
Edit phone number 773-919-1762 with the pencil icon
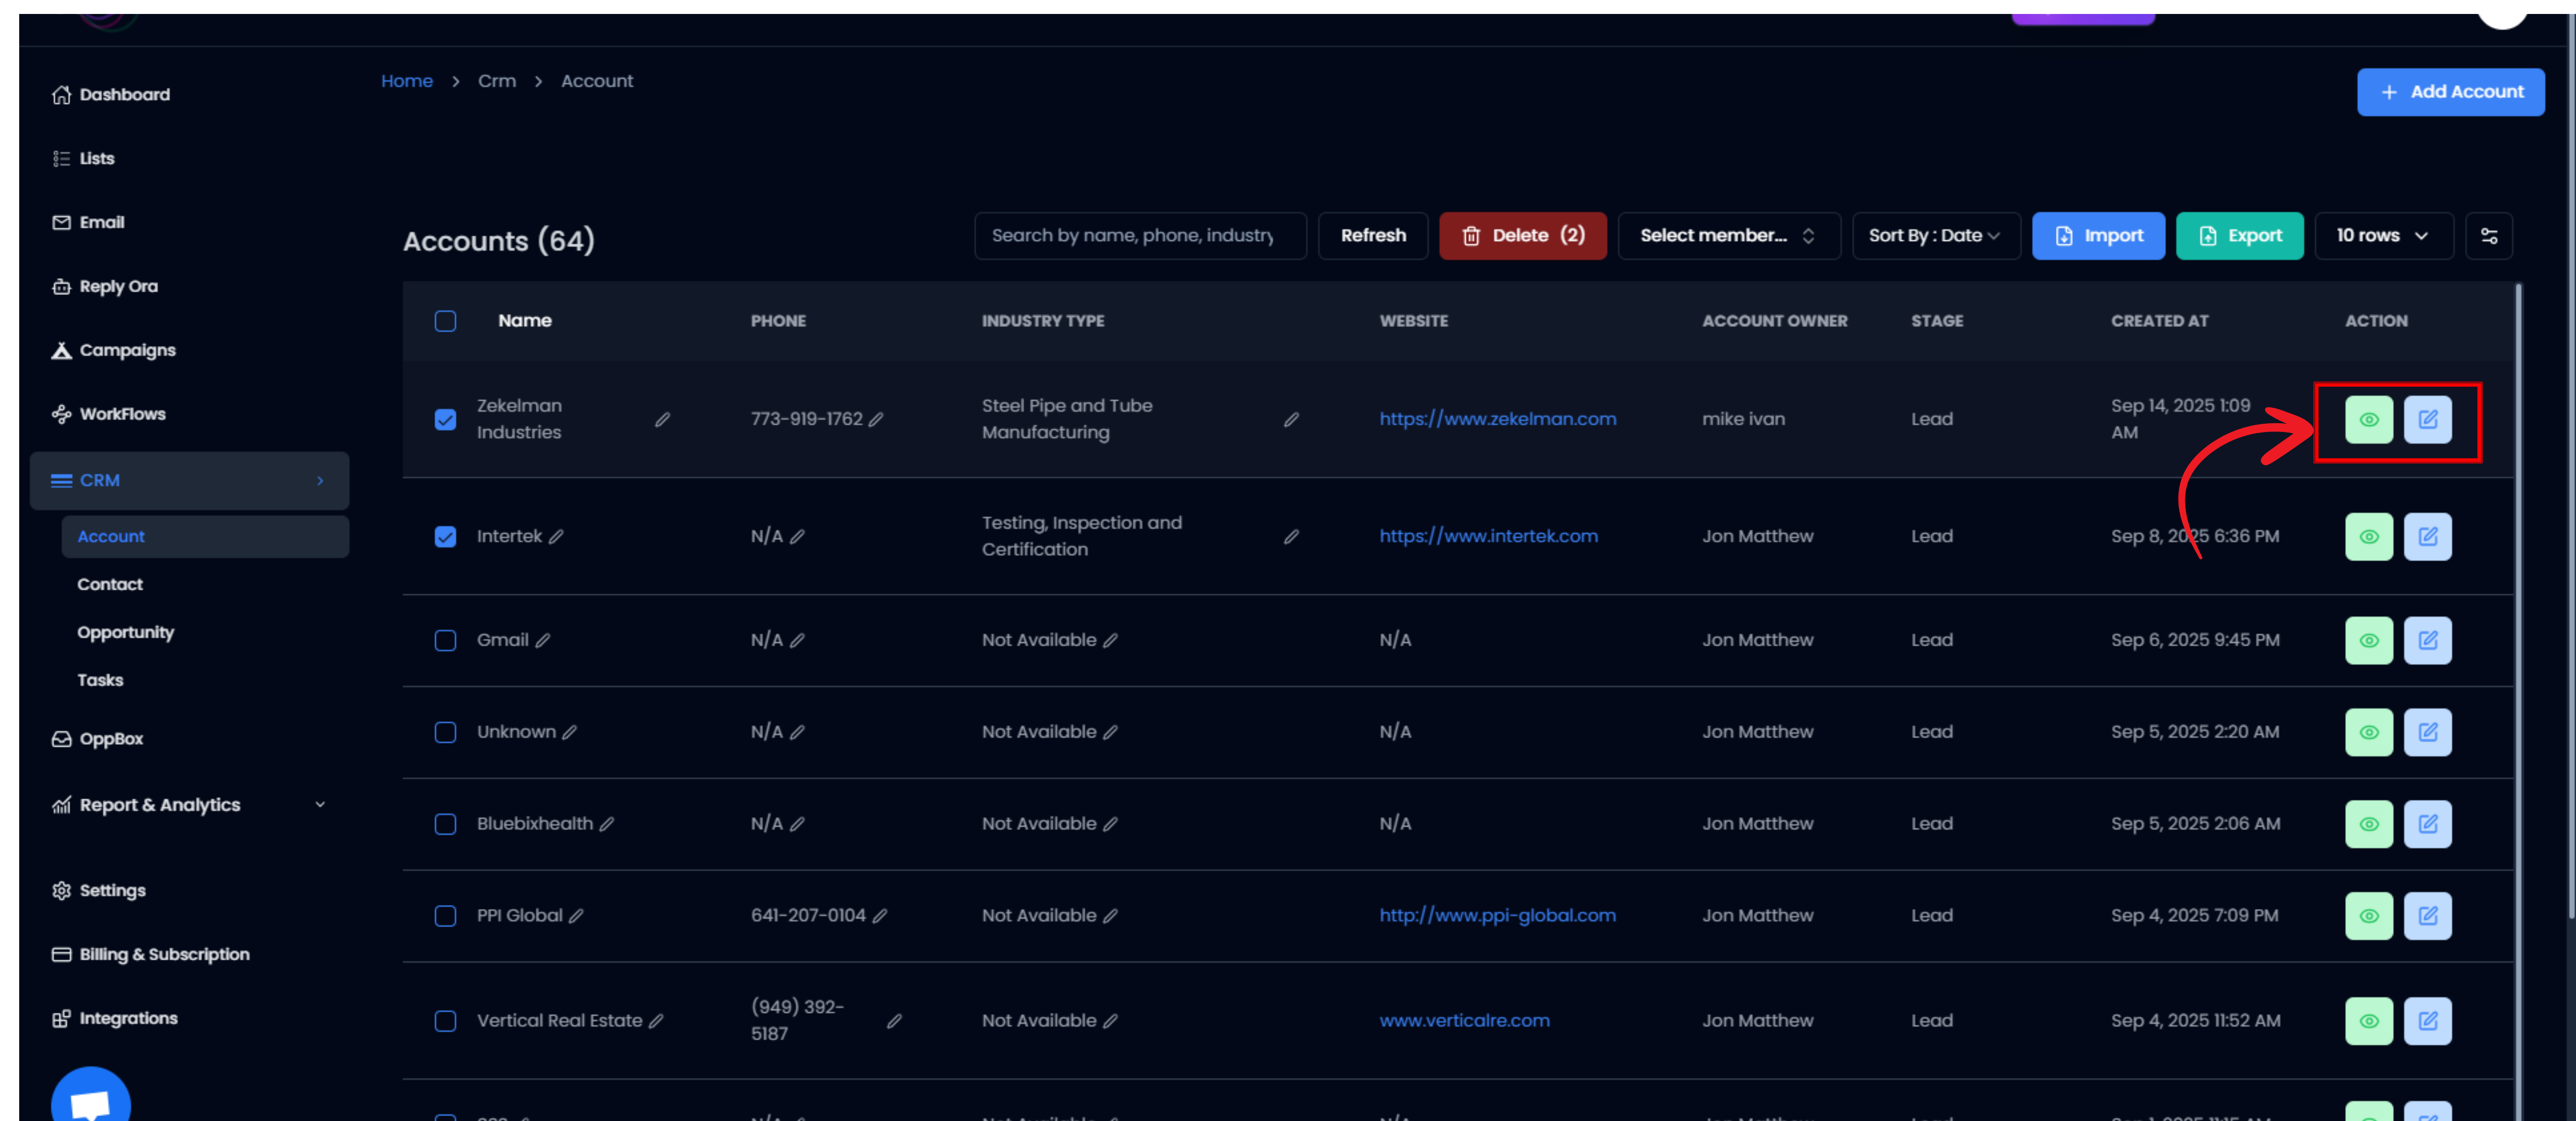click(876, 420)
